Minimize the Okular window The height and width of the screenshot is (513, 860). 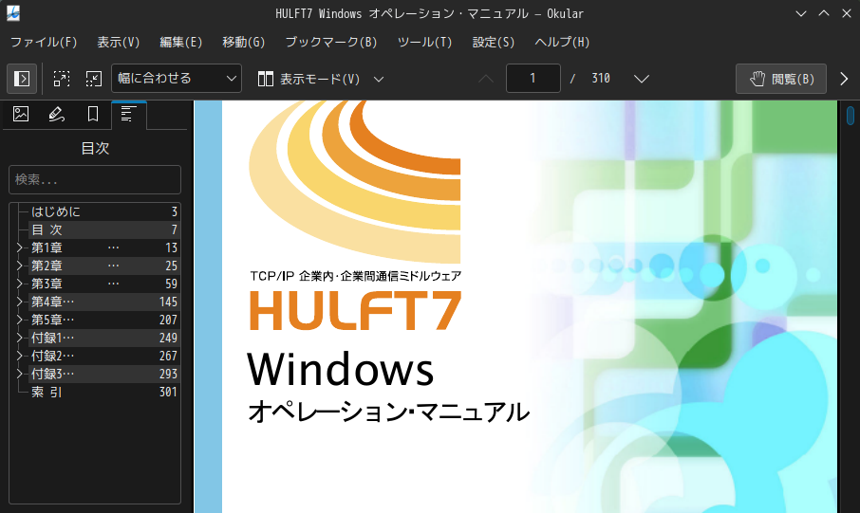pos(801,13)
